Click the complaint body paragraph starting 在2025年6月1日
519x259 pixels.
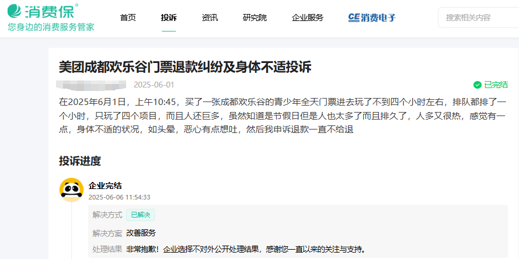point(283,116)
